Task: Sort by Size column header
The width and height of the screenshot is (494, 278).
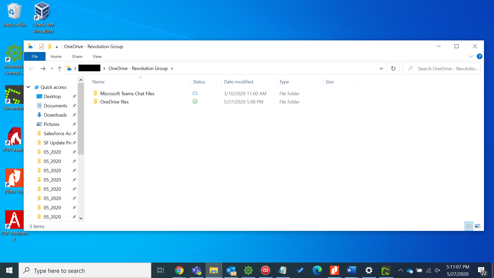Action: click(x=330, y=82)
